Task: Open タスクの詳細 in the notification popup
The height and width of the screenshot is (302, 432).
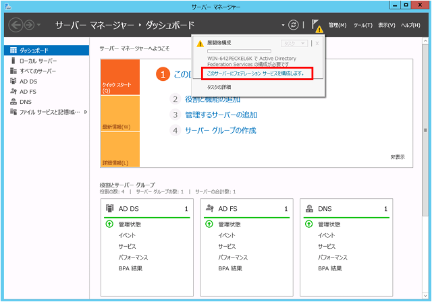Action: pyautogui.click(x=219, y=87)
